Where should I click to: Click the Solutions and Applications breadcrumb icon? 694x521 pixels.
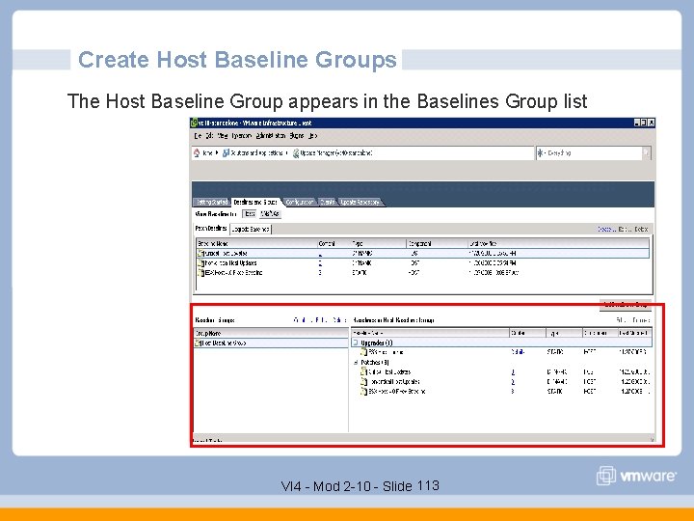click(226, 152)
